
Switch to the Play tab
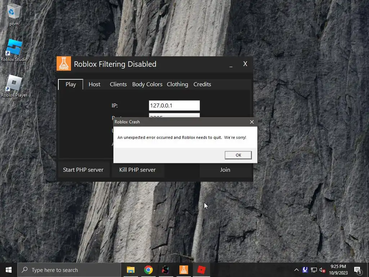tap(71, 84)
